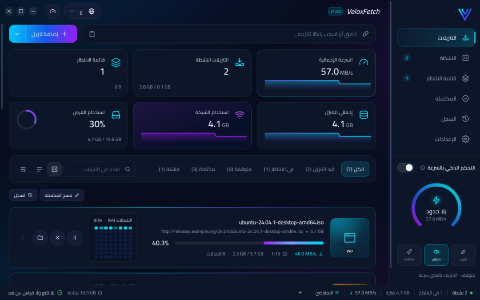480x300 pixels.
Task: Open السجل (History) in the sidebar
Action: point(436,119)
